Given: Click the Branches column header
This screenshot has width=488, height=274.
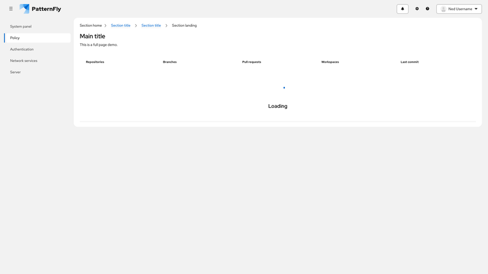Looking at the screenshot, I should (170, 62).
